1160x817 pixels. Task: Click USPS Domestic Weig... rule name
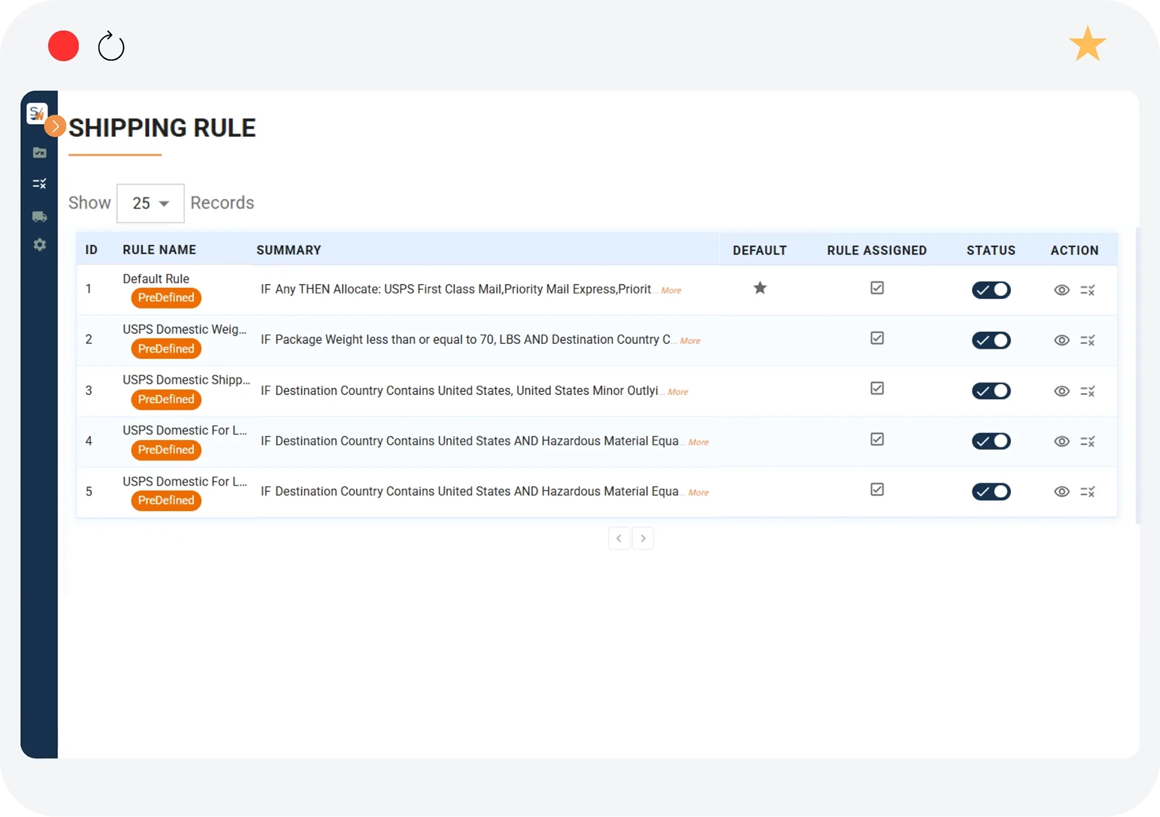tap(184, 329)
